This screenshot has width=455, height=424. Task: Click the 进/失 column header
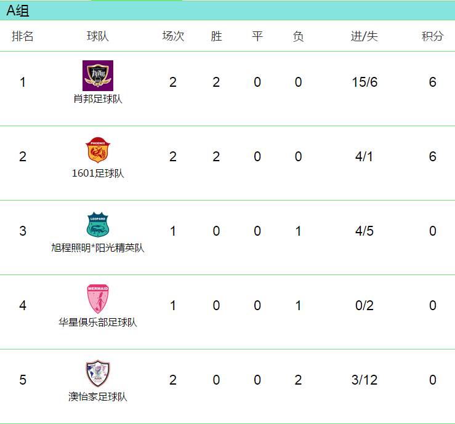point(364,36)
